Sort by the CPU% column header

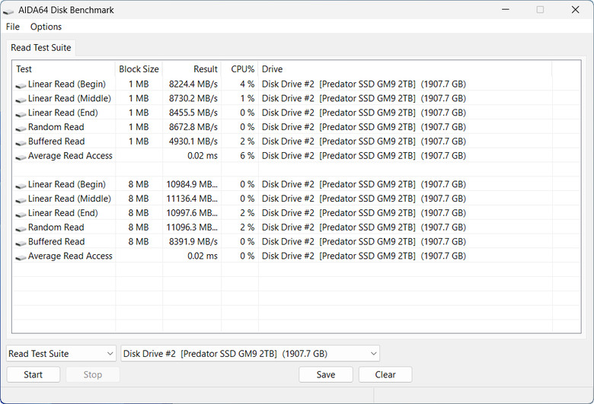[240, 69]
